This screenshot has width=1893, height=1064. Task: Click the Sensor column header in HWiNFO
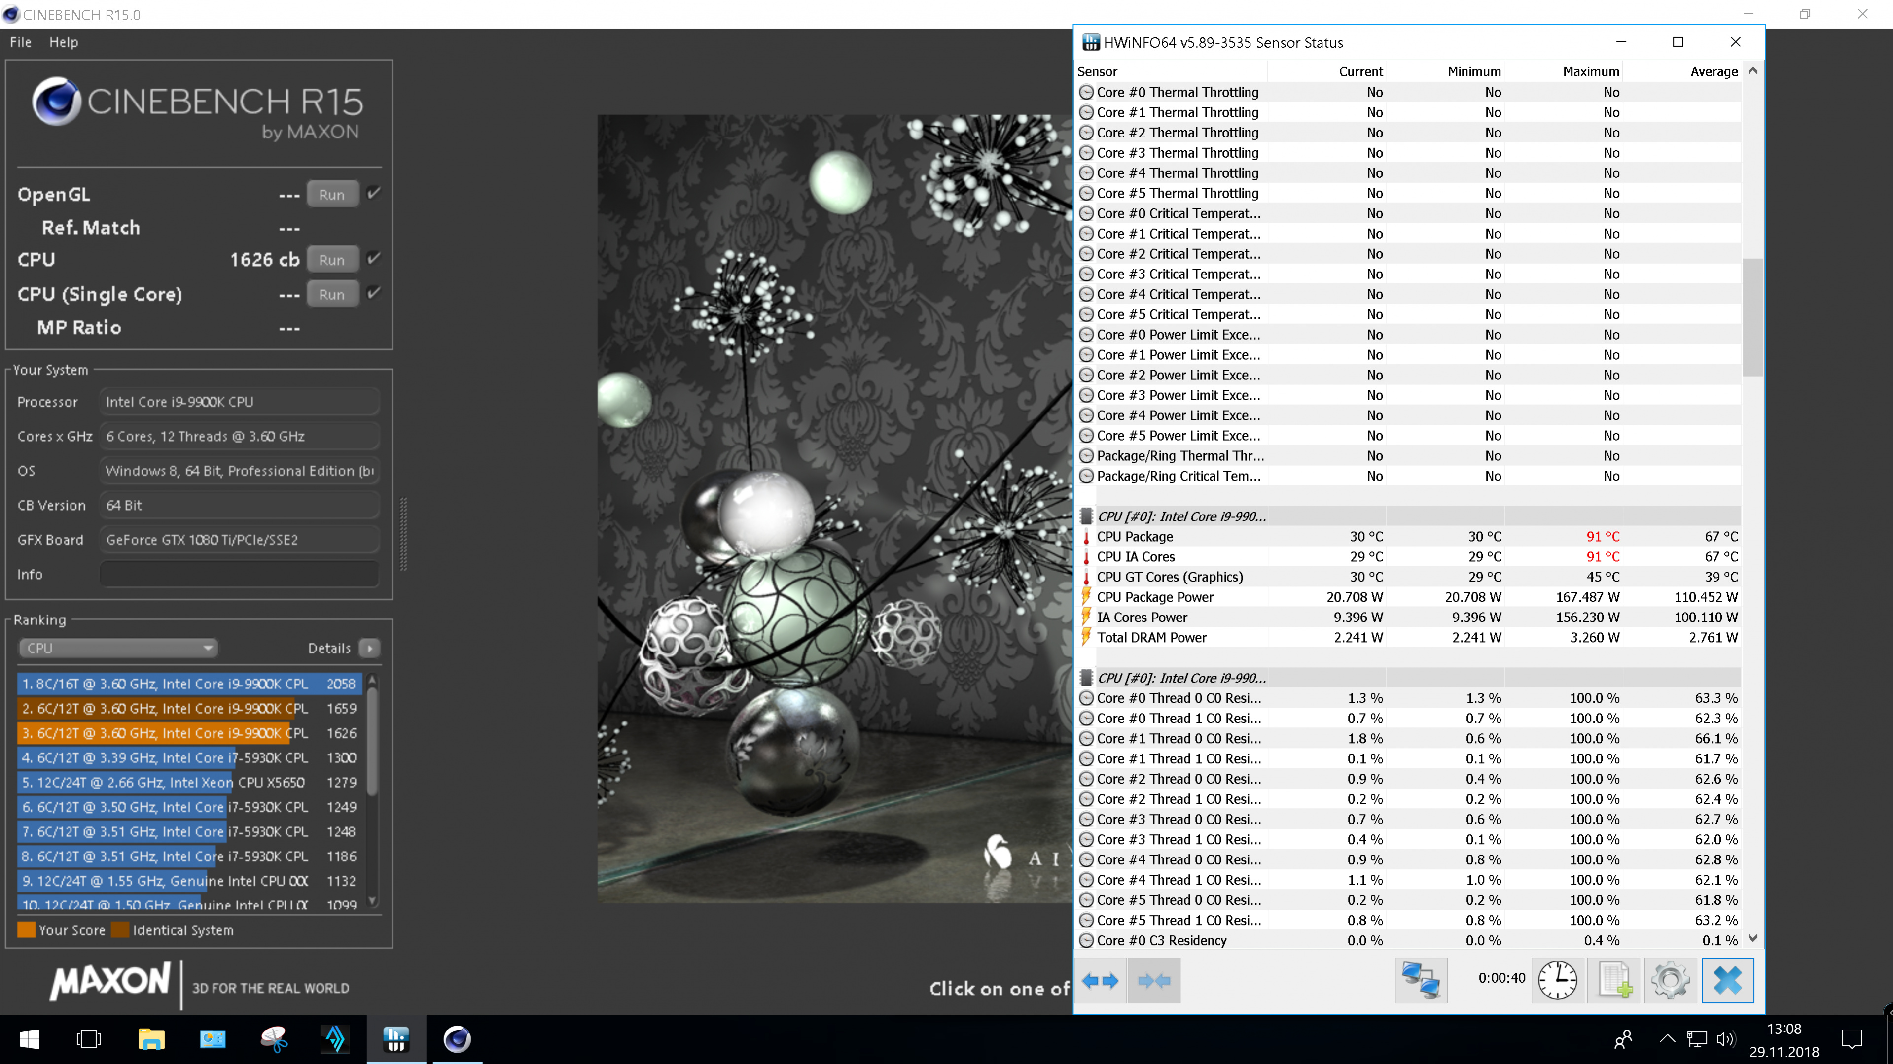click(1097, 71)
